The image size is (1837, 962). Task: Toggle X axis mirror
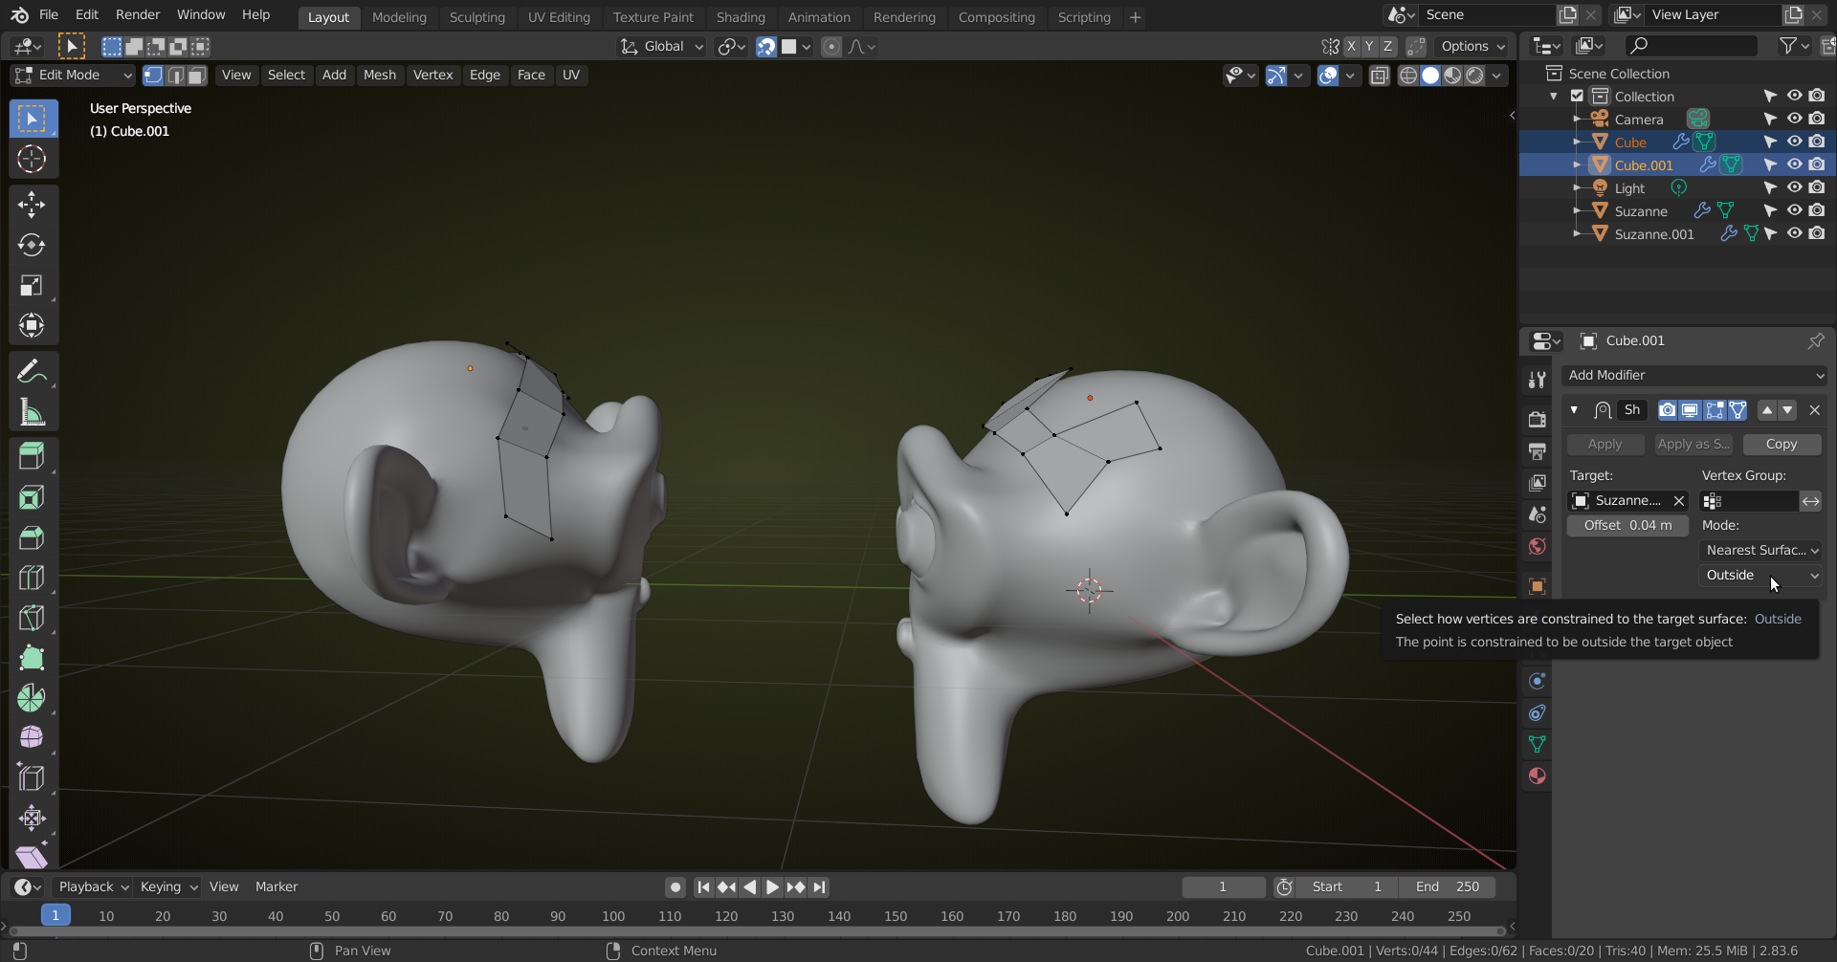1351,47
